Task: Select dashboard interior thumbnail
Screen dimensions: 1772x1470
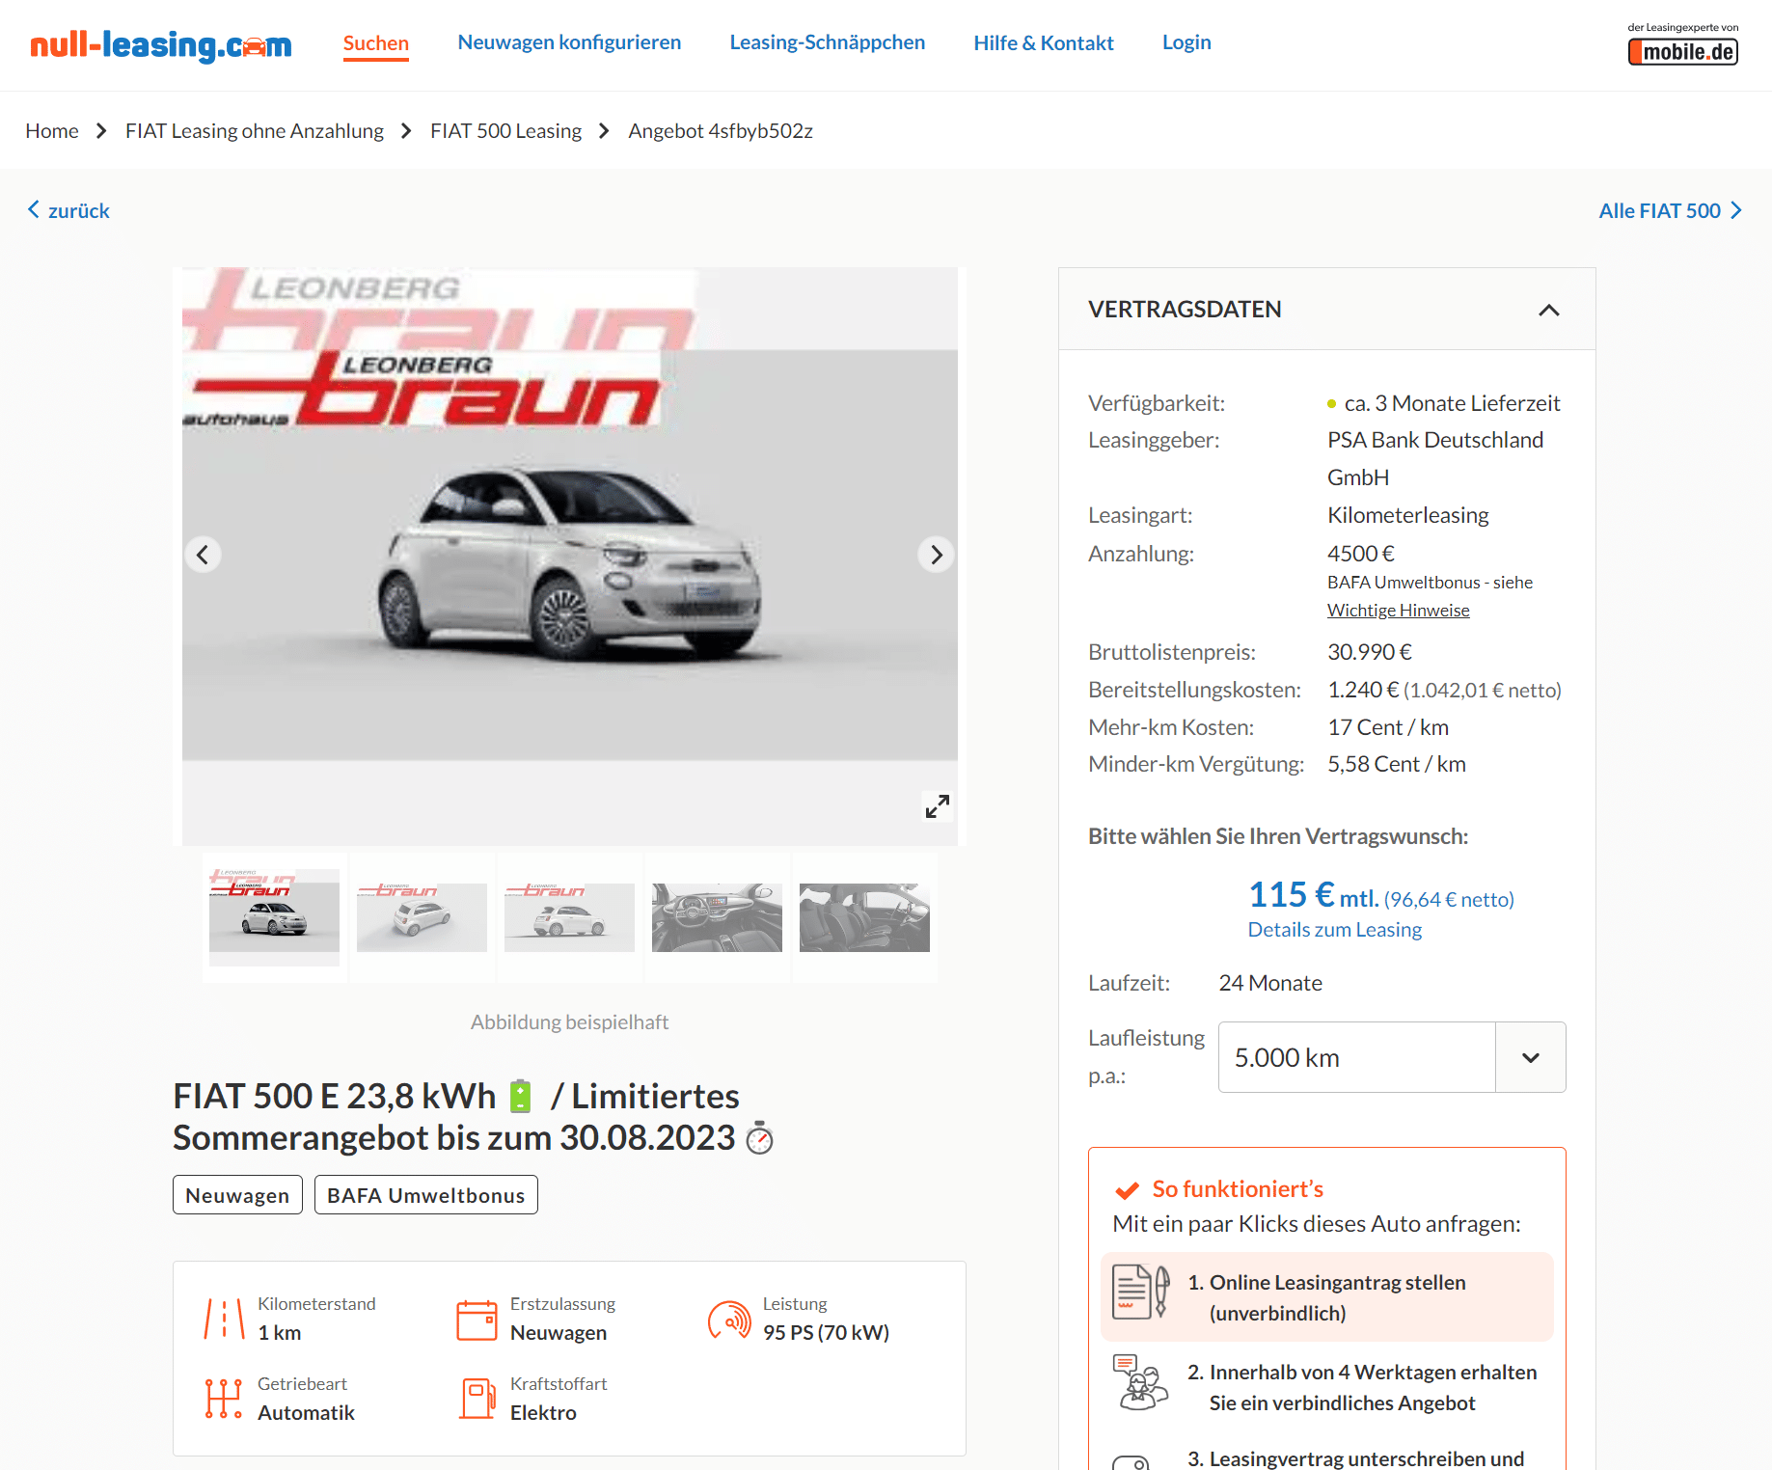Action: pos(717,917)
